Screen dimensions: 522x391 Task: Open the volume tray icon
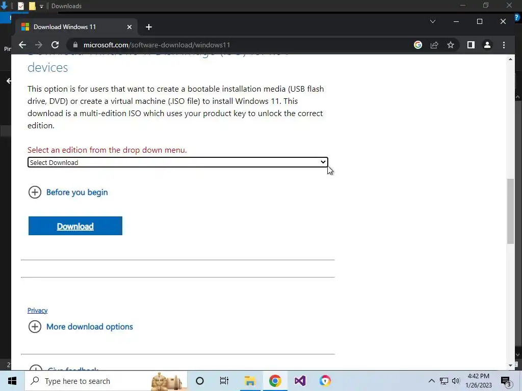456,381
